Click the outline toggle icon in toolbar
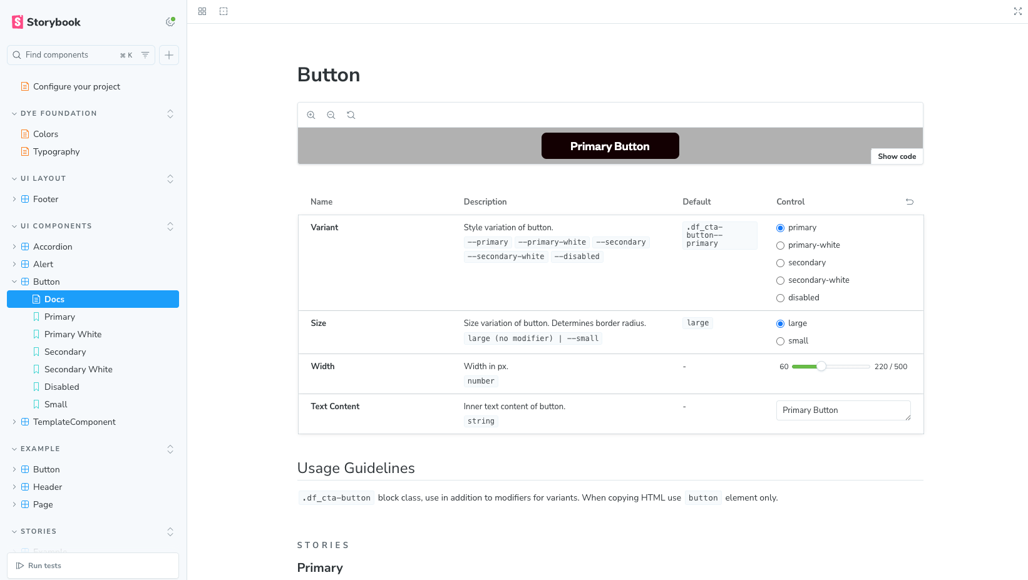The height and width of the screenshot is (580, 1028). pos(224,11)
